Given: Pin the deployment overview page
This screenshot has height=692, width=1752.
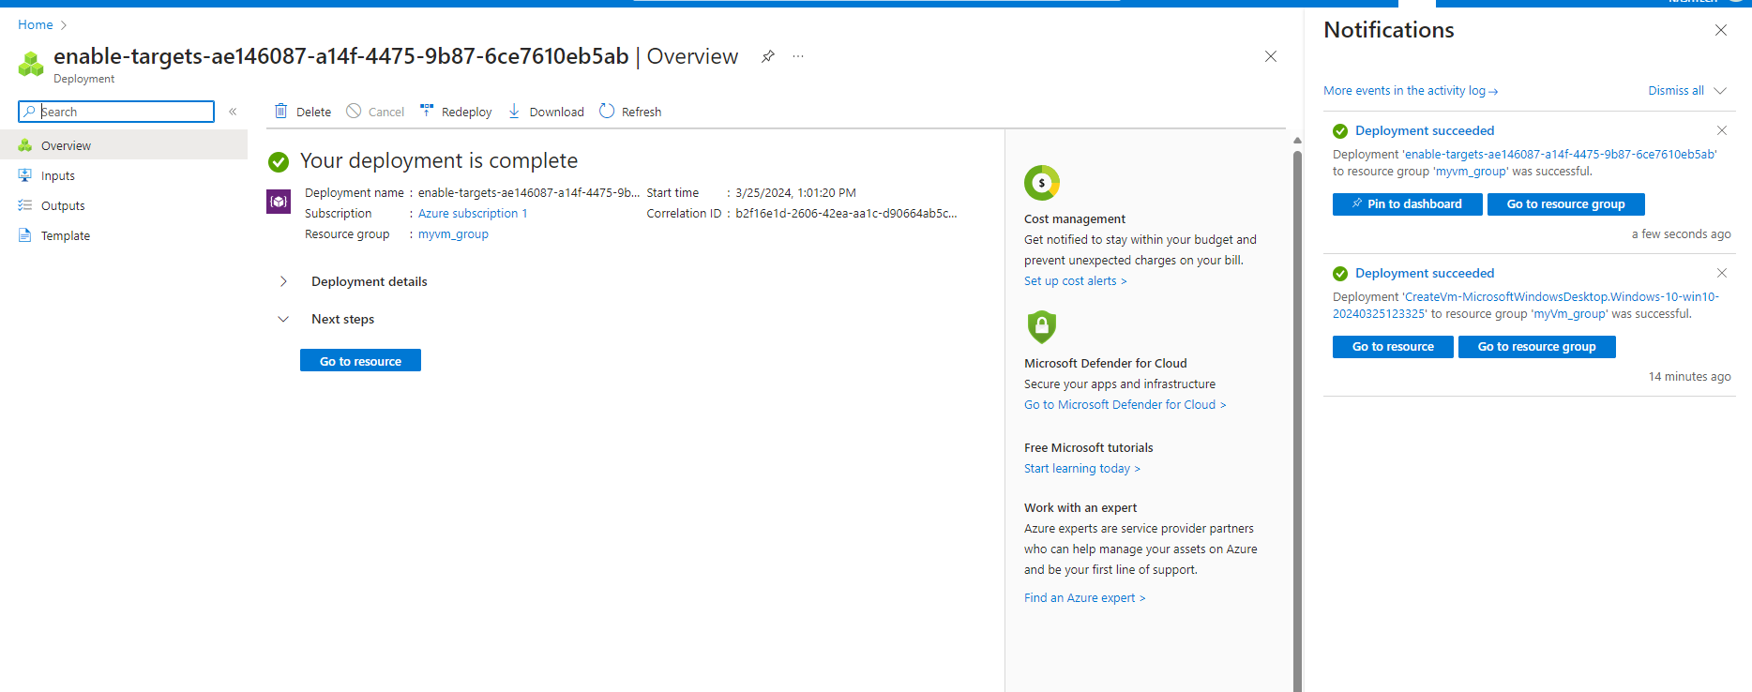Looking at the screenshot, I should (767, 56).
